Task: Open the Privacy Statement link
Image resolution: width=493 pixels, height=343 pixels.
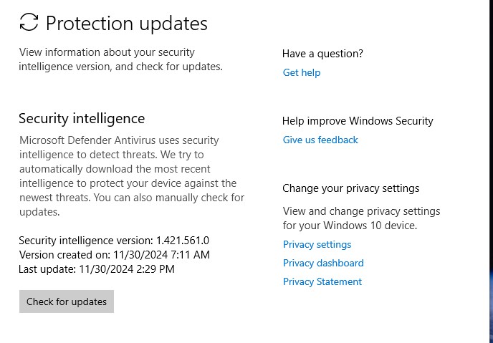Action: (322, 281)
